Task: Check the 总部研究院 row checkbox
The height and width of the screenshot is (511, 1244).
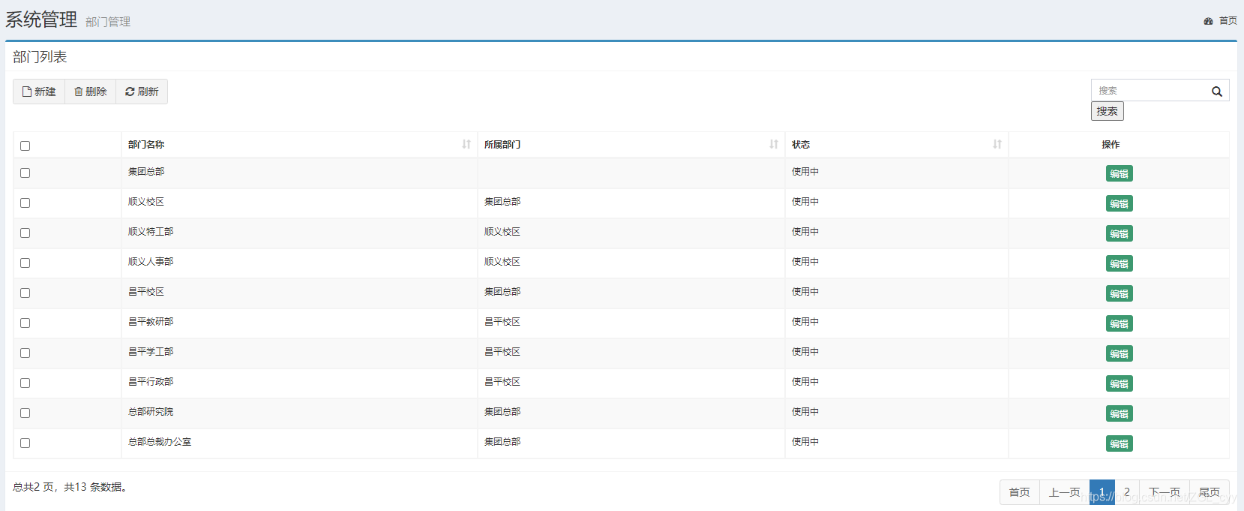Action: pos(25,413)
